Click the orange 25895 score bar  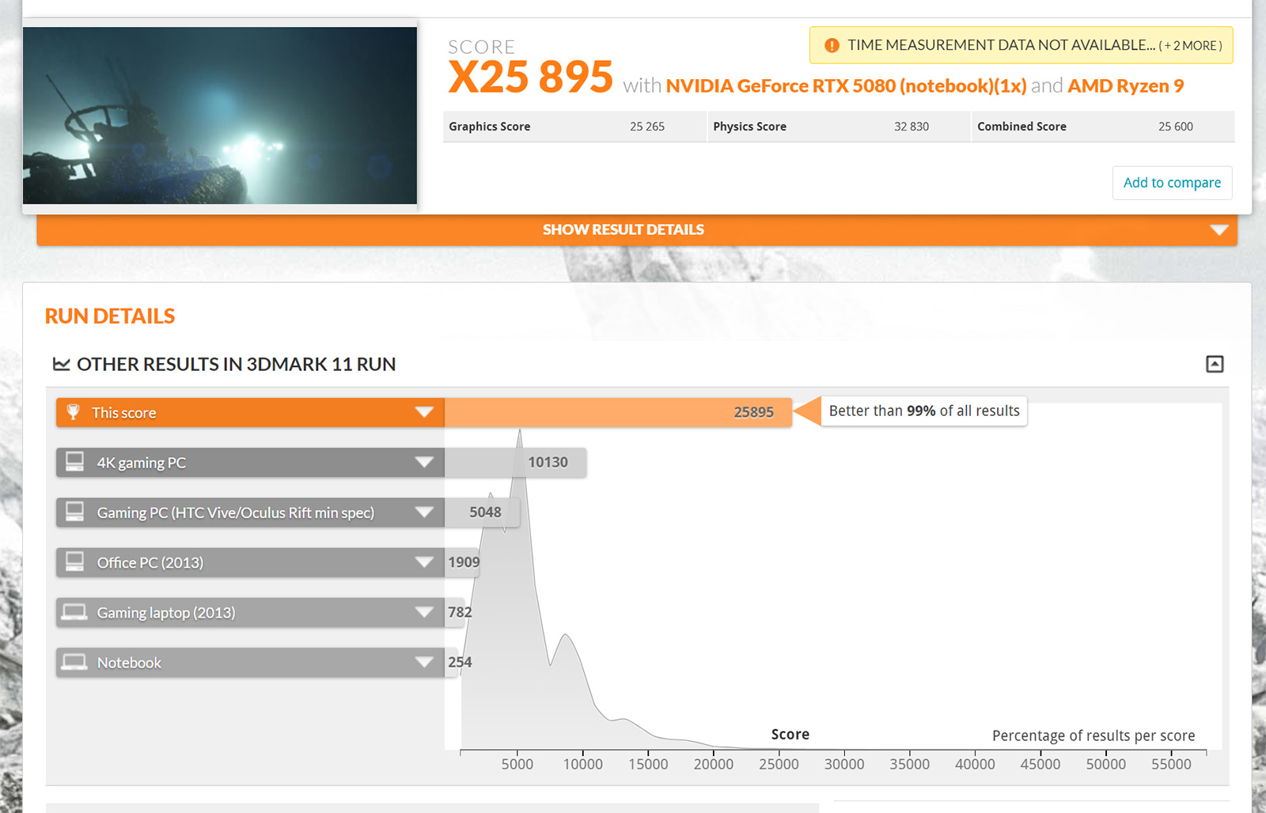click(618, 412)
